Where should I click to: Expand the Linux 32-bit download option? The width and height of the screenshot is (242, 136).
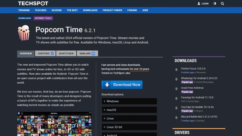coord(129,127)
